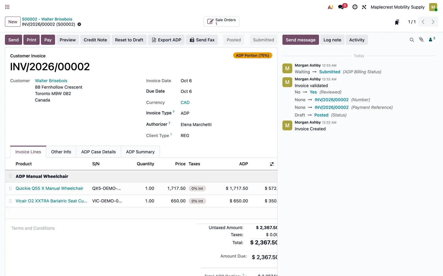The image size is (443, 276).
Task: Open the conversations icon with 3 unread
Action: coord(341,7)
